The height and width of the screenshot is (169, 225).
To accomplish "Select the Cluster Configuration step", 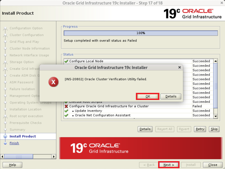I will 27,35.
